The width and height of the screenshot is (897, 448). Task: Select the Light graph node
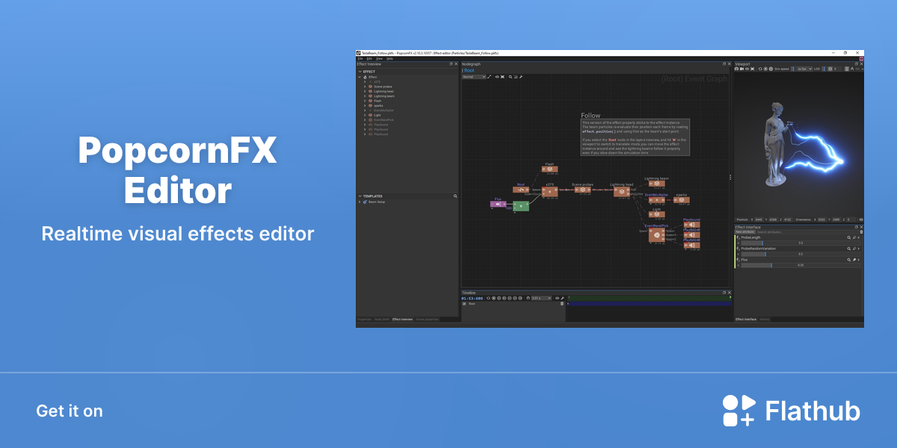click(x=656, y=215)
